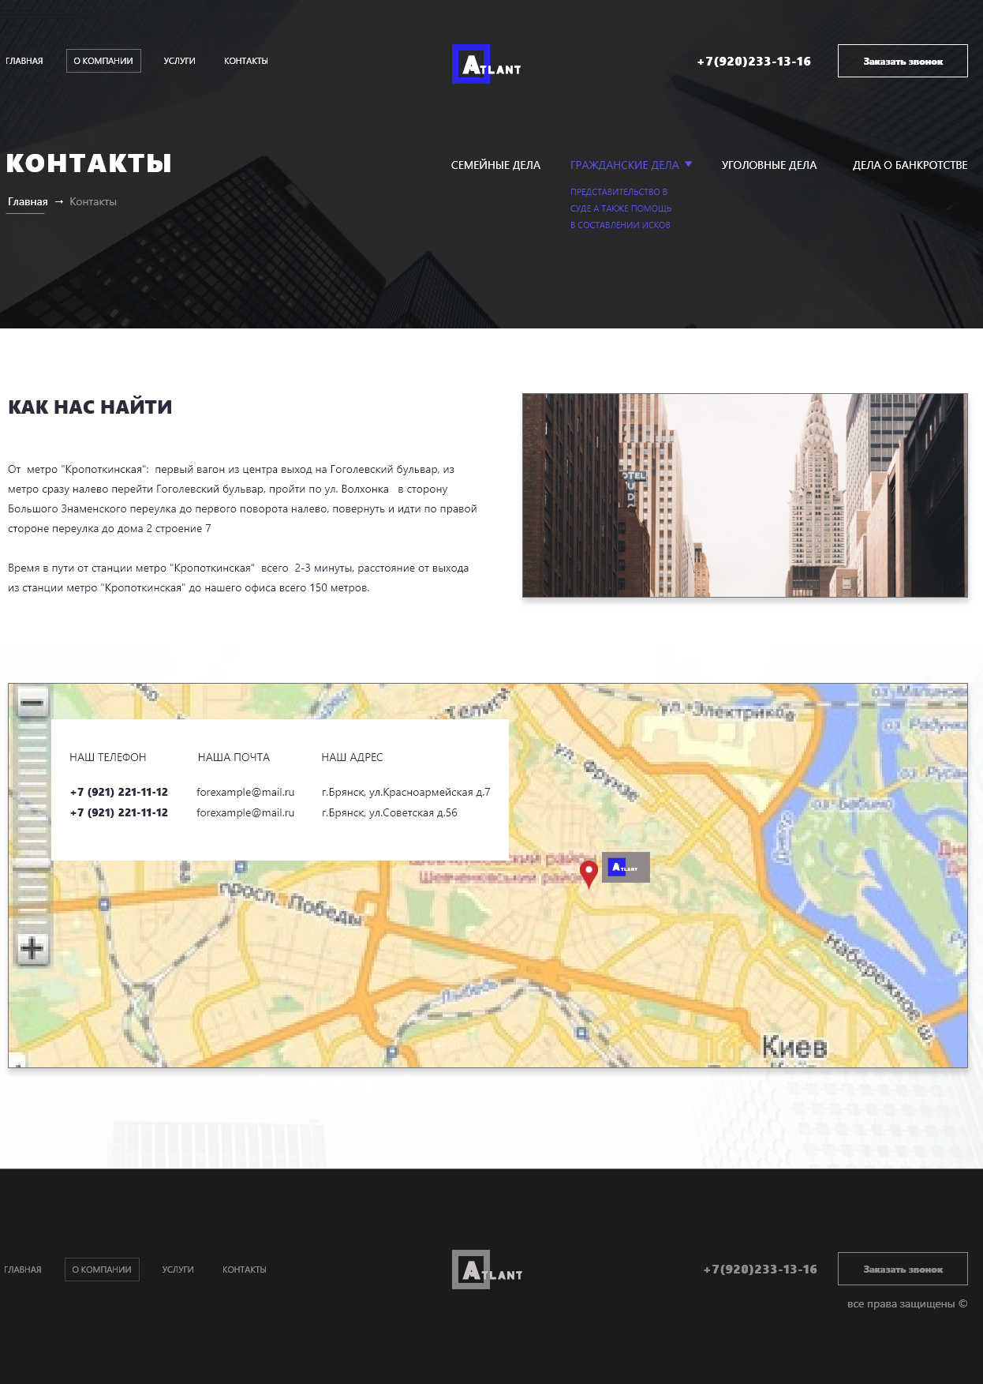Click the Atlant badge next to the map pin

626,867
